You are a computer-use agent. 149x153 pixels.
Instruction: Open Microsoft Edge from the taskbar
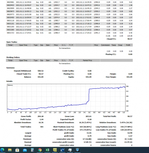2,150
